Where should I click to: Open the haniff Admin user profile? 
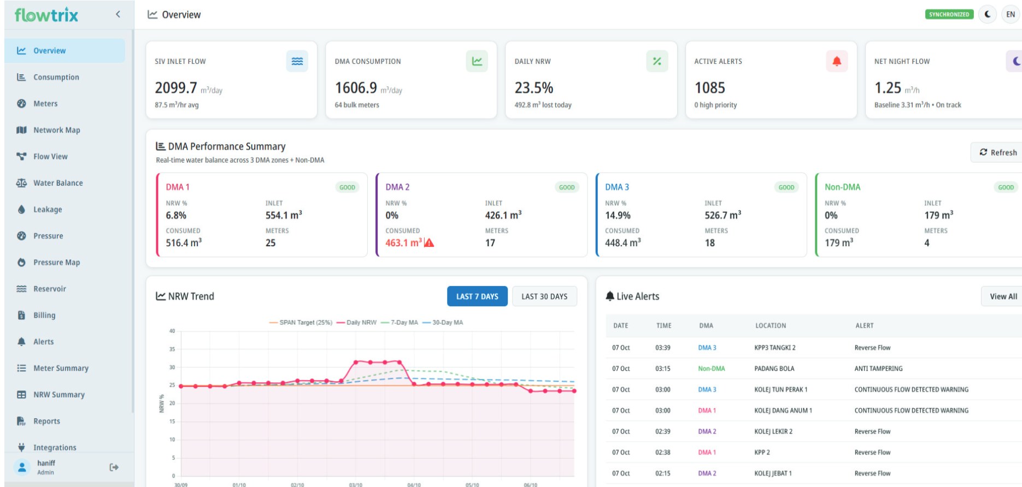pyautogui.click(x=36, y=467)
